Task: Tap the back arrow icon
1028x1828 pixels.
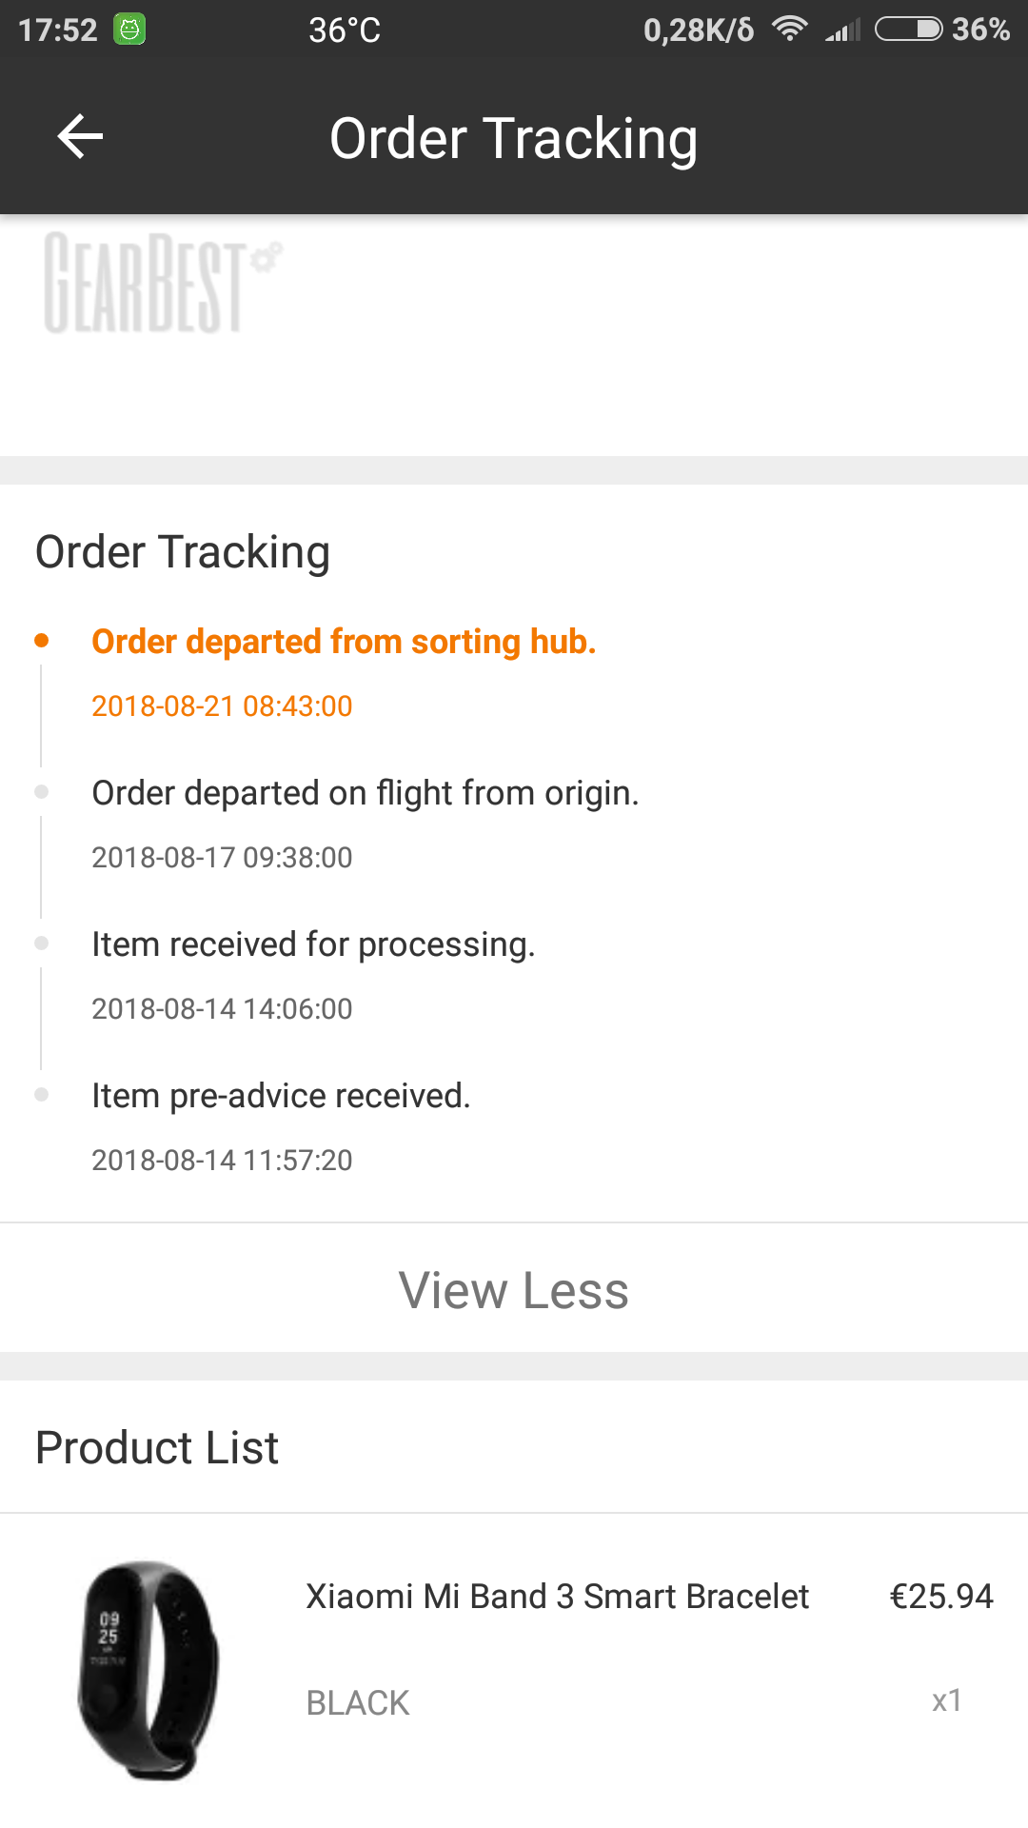Action: click(80, 137)
